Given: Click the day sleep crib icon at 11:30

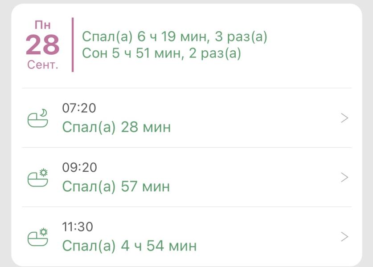Looking at the screenshot, I should coord(38,237).
